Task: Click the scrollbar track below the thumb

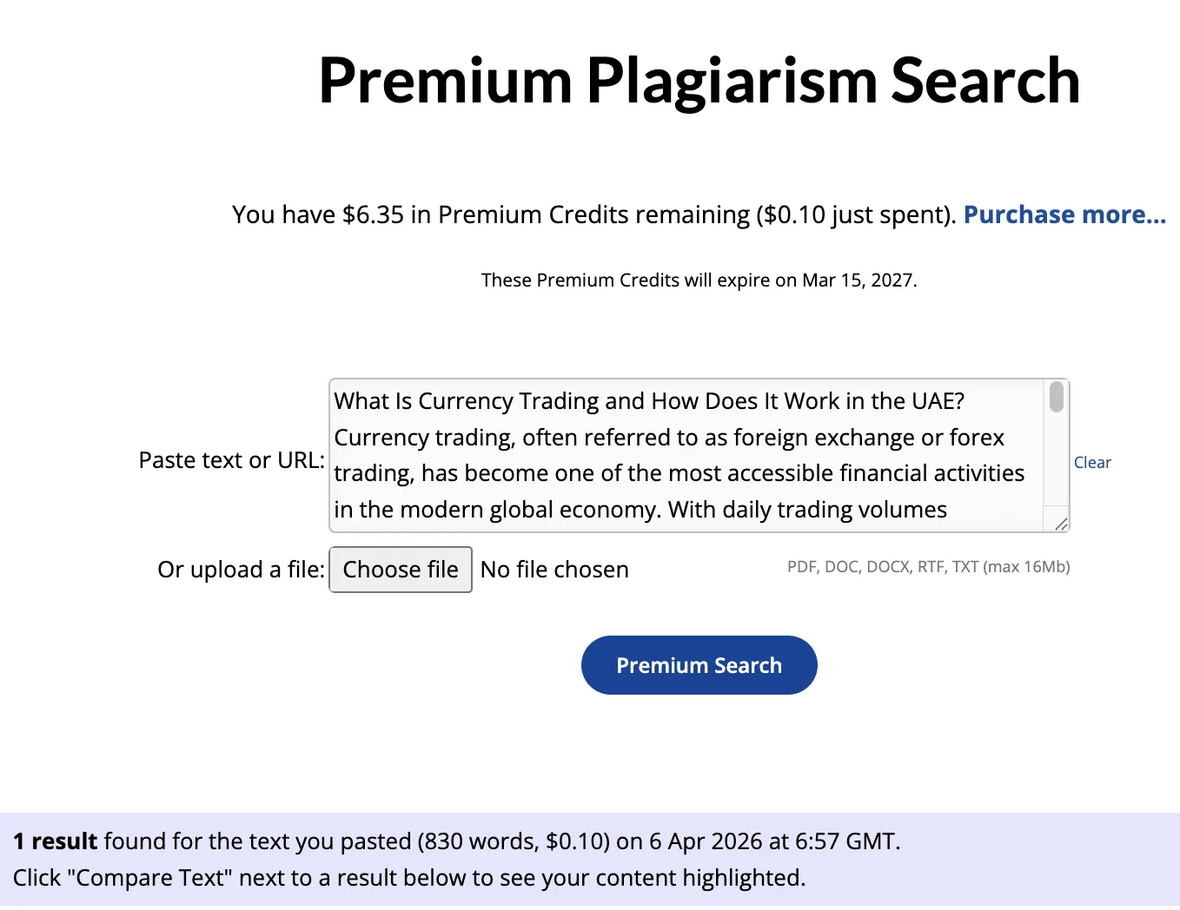Action: tap(1057, 460)
